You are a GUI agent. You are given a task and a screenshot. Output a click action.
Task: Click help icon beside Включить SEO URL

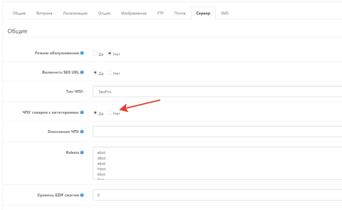coord(82,73)
